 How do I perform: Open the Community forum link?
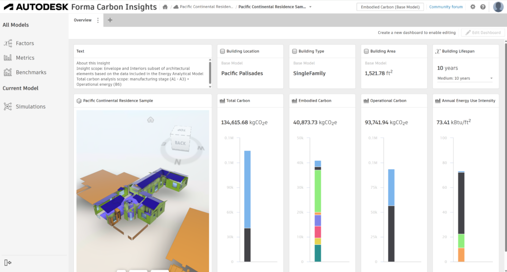coord(446,7)
